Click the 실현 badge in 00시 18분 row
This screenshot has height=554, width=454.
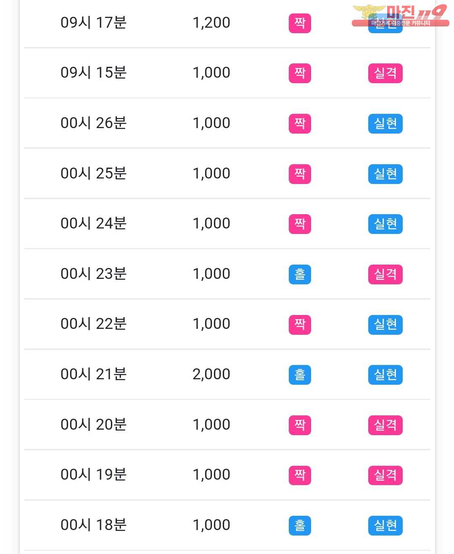pos(385,525)
